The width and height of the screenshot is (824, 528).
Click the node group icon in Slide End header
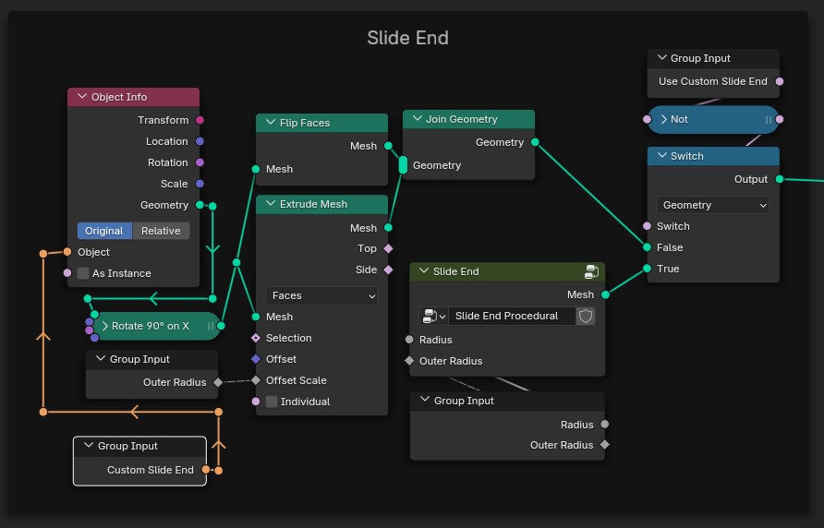(592, 271)
